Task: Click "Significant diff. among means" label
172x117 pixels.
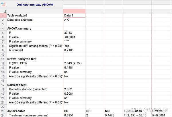Action: [x=36, y=46]
